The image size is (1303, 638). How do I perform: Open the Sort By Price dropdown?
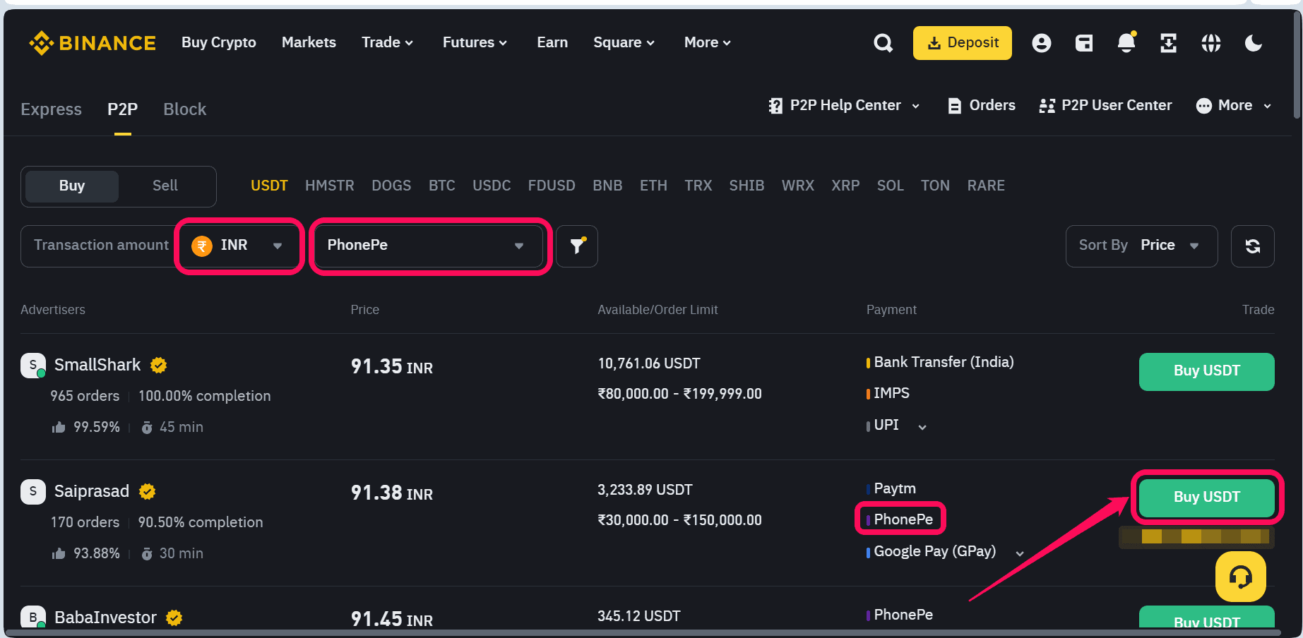click(1141, 246)
